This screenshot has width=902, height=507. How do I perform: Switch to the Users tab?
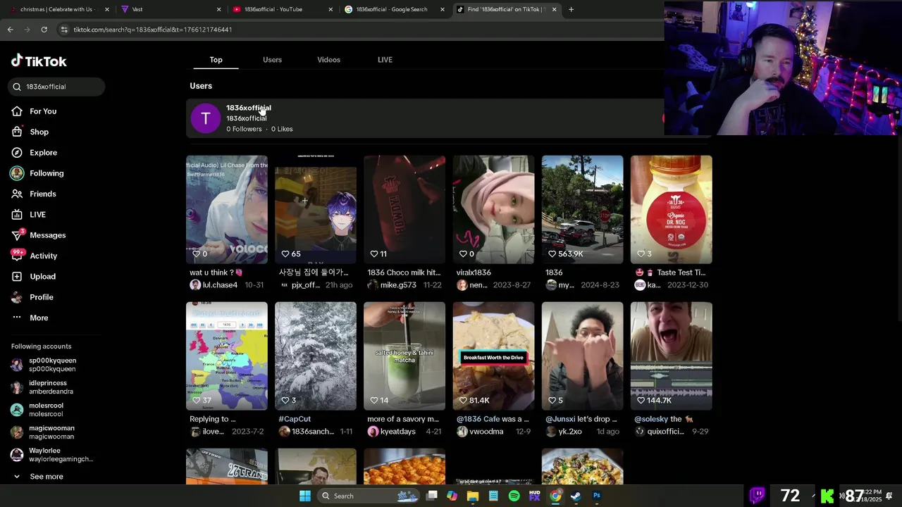[272, 60]
